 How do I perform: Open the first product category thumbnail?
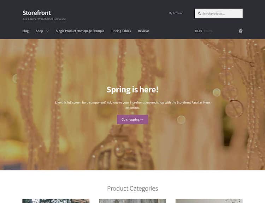coord(56,201)
